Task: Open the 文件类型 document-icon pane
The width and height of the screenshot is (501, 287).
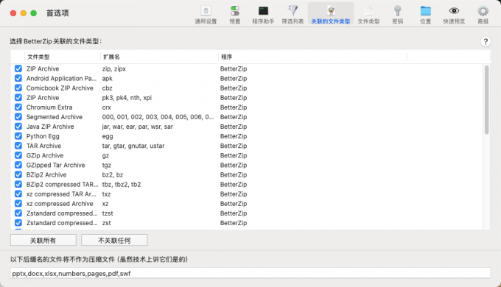Action: (368, 15)
